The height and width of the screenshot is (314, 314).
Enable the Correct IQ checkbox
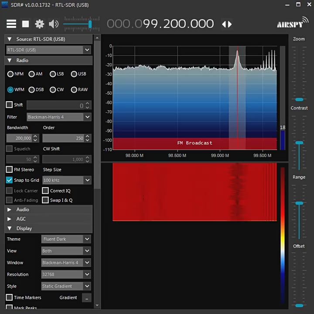[45, 191]
